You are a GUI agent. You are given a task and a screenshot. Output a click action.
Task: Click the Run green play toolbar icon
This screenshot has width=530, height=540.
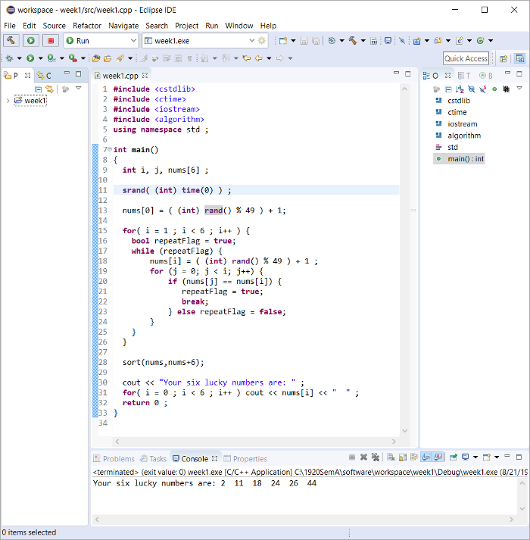(x=30, y=58)
